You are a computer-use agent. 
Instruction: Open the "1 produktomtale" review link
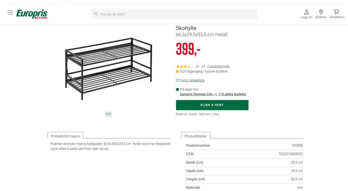tap(218, 66)
